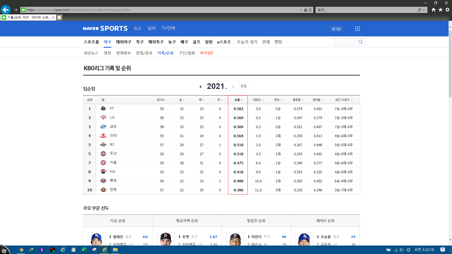
Task: Click the SSG Landers team logo
Action: (103, 135)
